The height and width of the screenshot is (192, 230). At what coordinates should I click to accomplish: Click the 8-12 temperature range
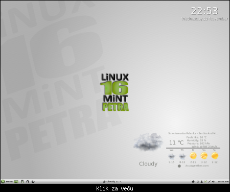(x=182, y=162)
